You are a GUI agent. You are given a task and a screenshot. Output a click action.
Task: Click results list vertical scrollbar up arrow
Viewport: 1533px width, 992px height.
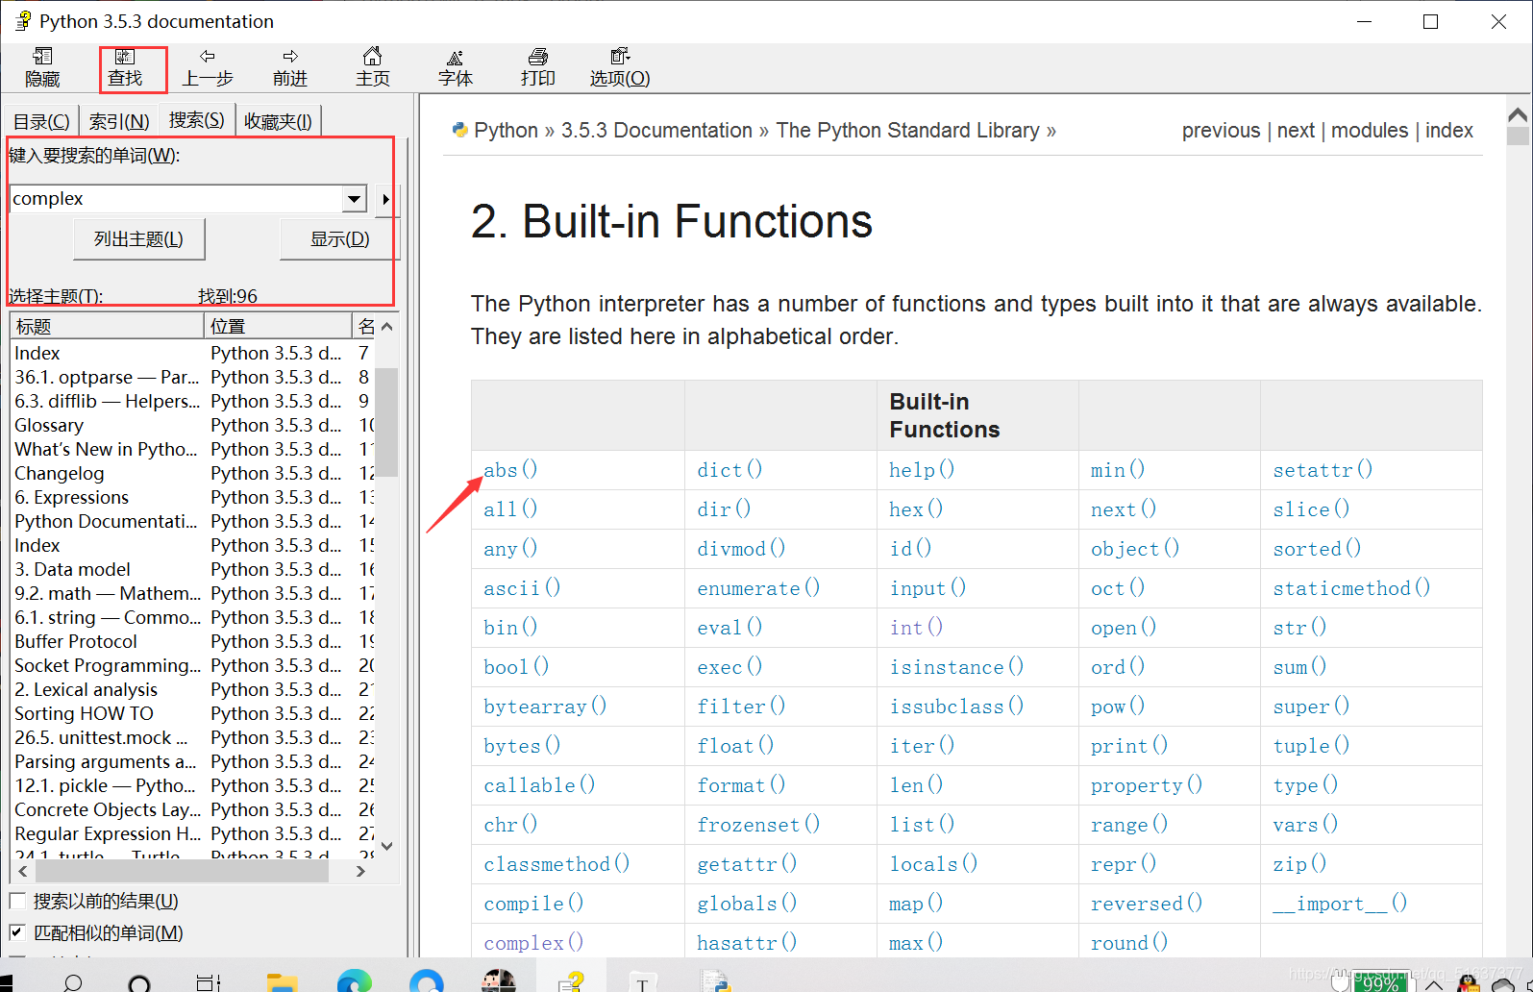(x=386, y=327)
